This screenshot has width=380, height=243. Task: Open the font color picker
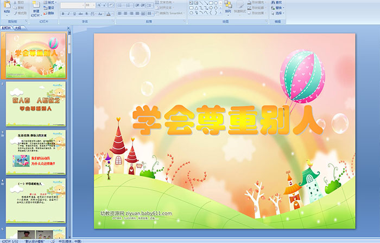click(109, 14)
